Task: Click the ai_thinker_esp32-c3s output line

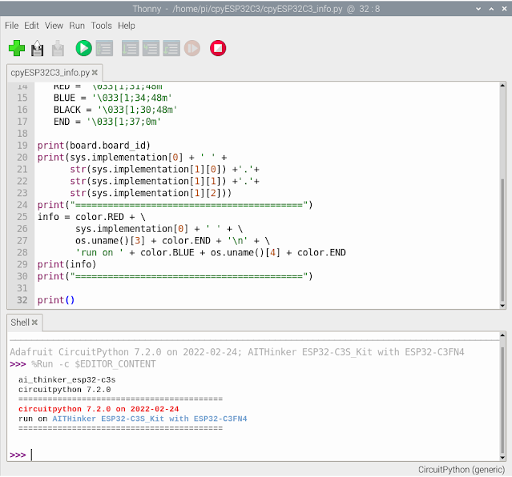Action: [x=67, y=380]
